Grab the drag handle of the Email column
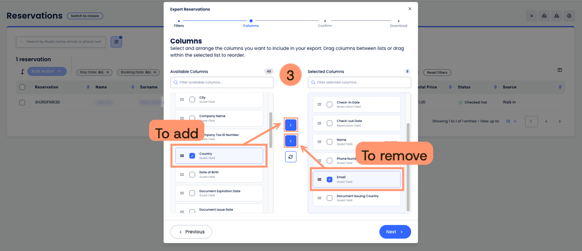Screen dimensions: 582x251 click(319, 180)
